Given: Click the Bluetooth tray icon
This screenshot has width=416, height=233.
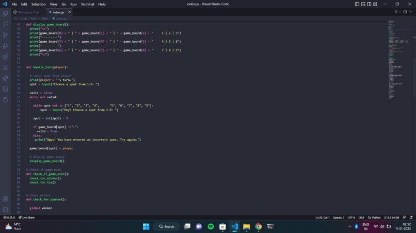Looking at the screenshot, I should click(356, 226).
